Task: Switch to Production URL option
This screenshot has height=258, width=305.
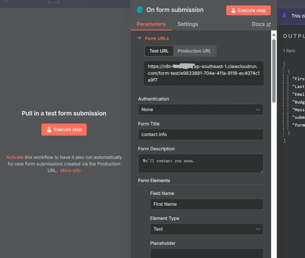Action: pyautogui.click(x=194, y=51)
